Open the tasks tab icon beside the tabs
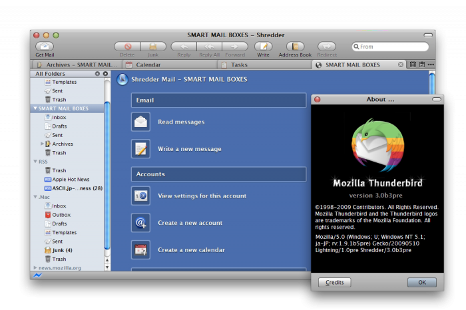 (422, 65)
